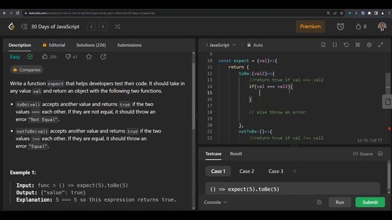392x220 pixels.
Task: Click the browser address bar
Action: click(175, 13)
